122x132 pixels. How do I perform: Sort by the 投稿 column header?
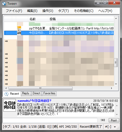[81, 19]
